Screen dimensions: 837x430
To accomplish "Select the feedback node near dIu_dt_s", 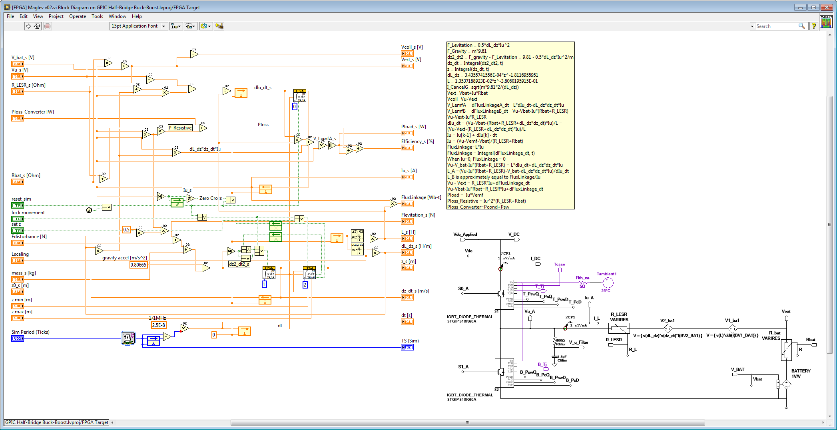I will (x=241, y=93).
